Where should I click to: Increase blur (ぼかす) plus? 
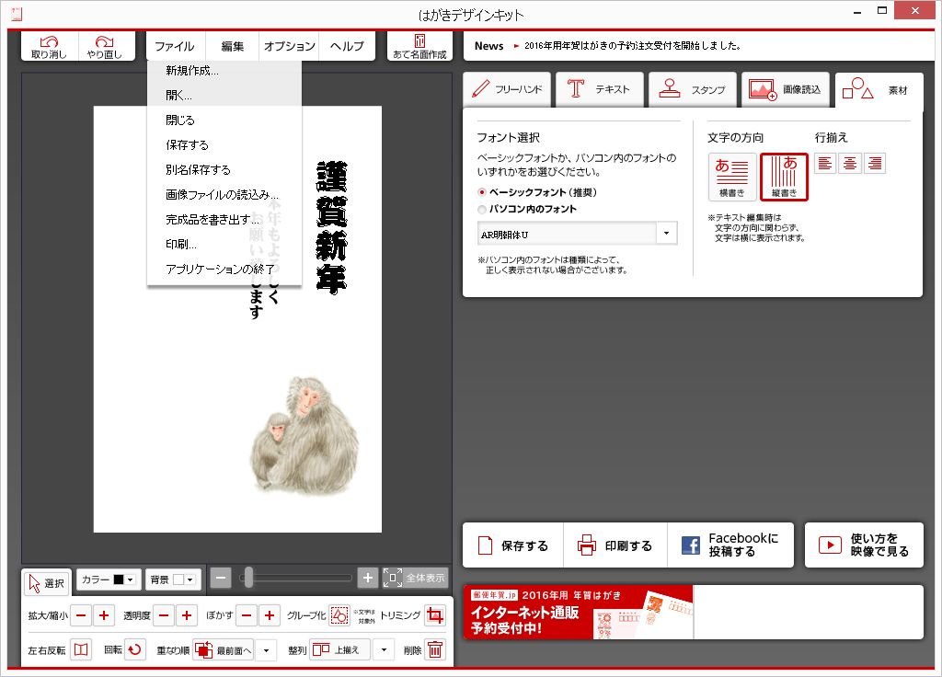[x=270, y=615]
